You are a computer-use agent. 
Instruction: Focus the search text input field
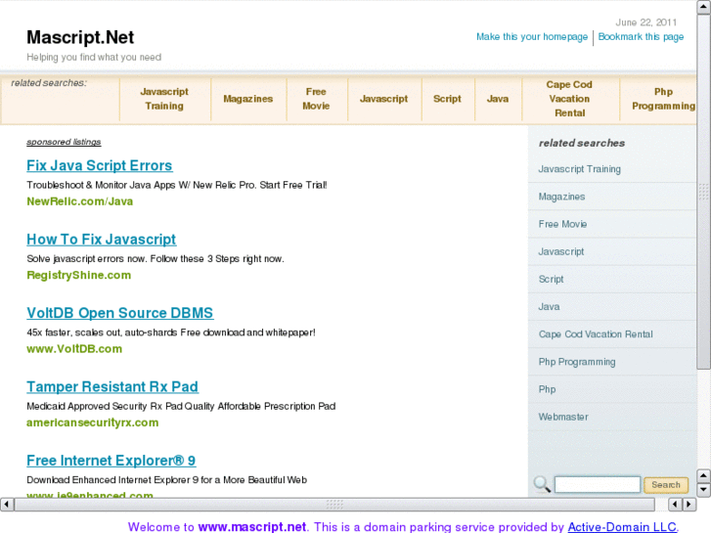tap(598, 484)
